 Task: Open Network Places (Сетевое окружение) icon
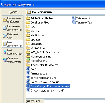[5, 60]
